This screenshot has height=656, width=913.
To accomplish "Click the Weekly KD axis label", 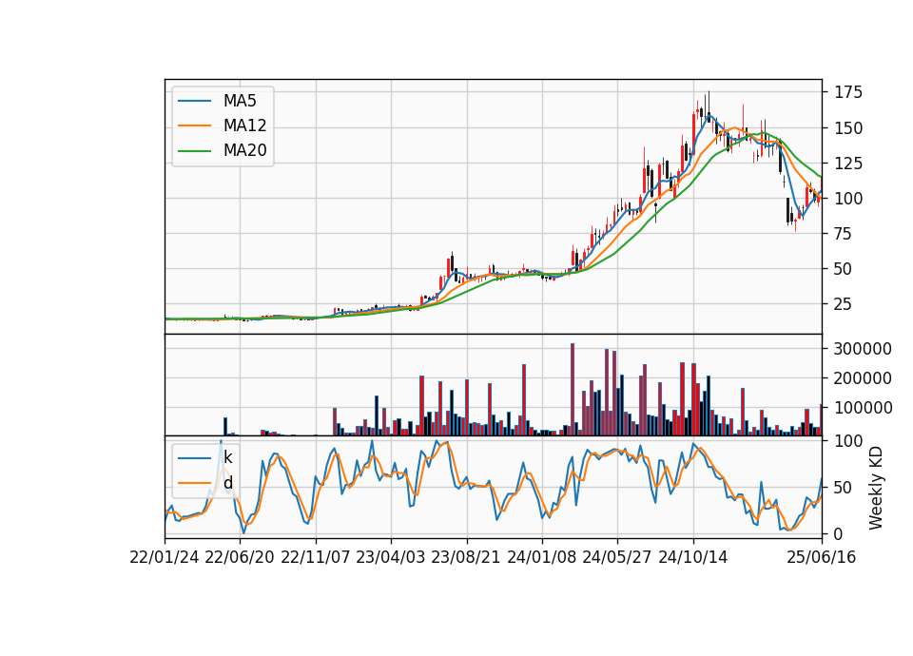I will coord(875,489).
